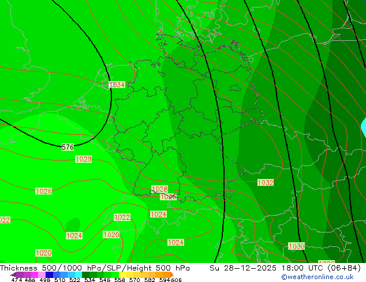Viewport: 366px width, 282px height.
Task: Click the map title 'Thickness 500/1000 hPa/SLP/Height 500 hPa'
Action: click(x=95, y=268)
